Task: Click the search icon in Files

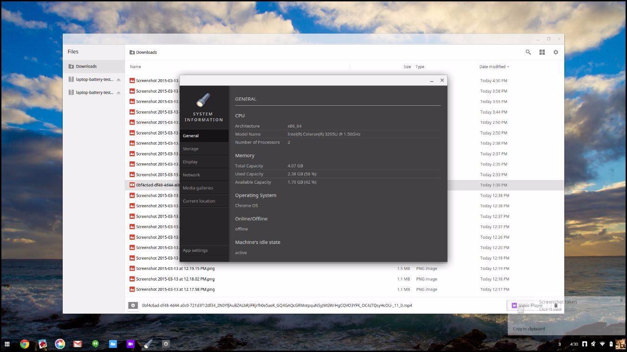Action: click(528, 52)
